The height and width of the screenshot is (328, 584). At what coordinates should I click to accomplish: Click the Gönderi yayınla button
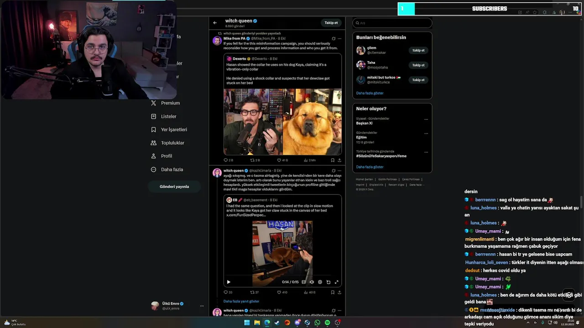coord(174,186)
